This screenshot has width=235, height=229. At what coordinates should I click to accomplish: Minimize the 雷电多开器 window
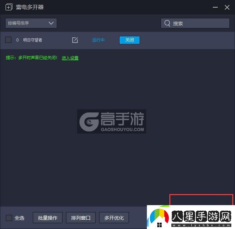click(x=215, y=7)
